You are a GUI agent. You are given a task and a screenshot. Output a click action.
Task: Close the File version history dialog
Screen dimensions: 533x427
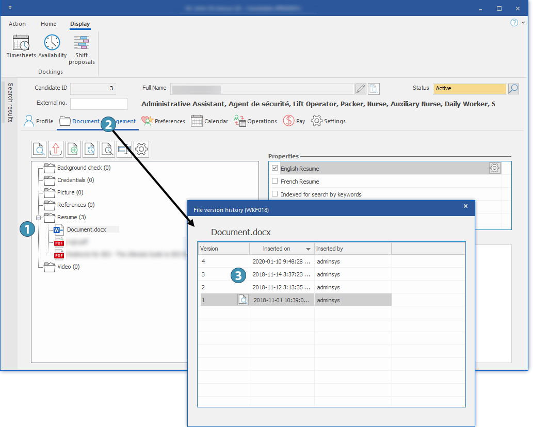(465, 206)
